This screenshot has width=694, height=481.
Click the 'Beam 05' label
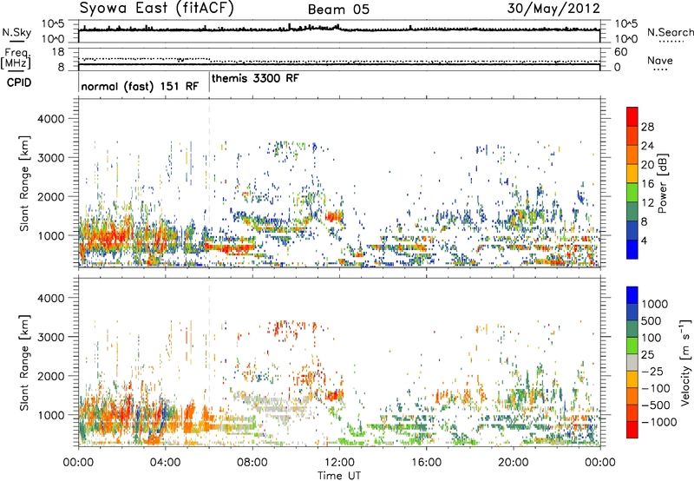point(338,10)
